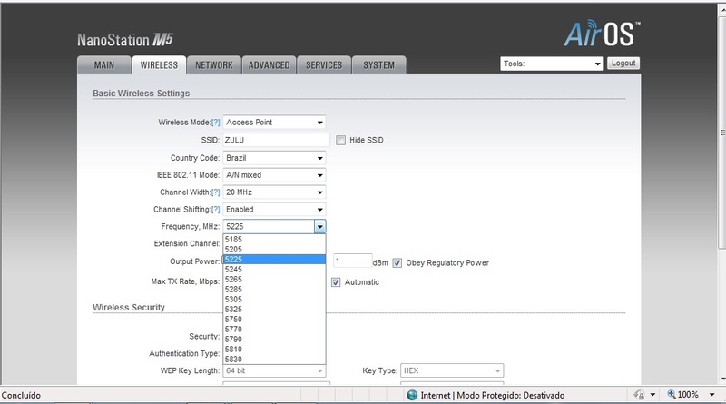Image resolution: width=726 pixels, height=404 pixels.
Task: Open the IEEE 802.11 Mode dropdown
Action: pos(274,175)
